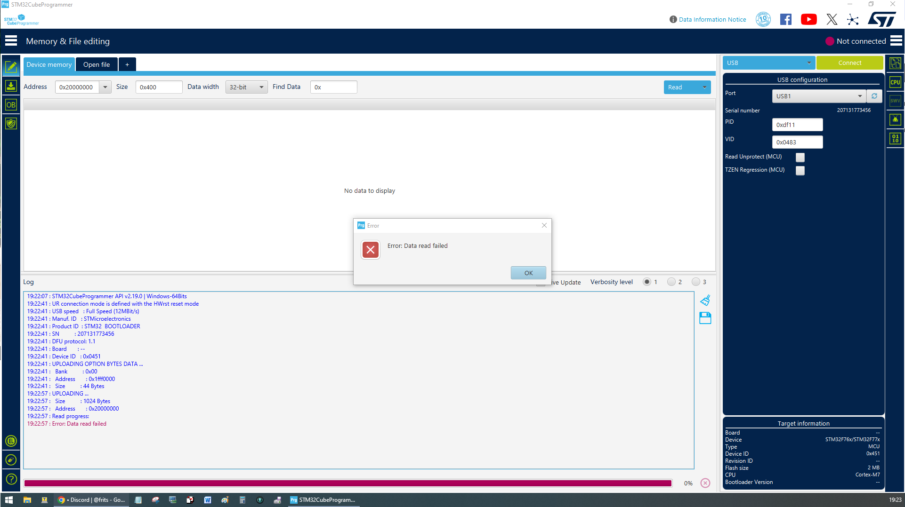Enable TZEN Regression (MCU)

(800, 170)
